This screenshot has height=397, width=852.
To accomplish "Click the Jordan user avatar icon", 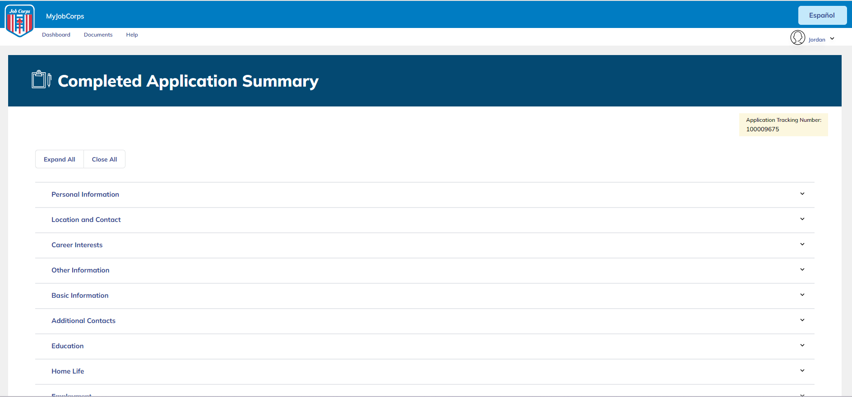I will (797, 37).
